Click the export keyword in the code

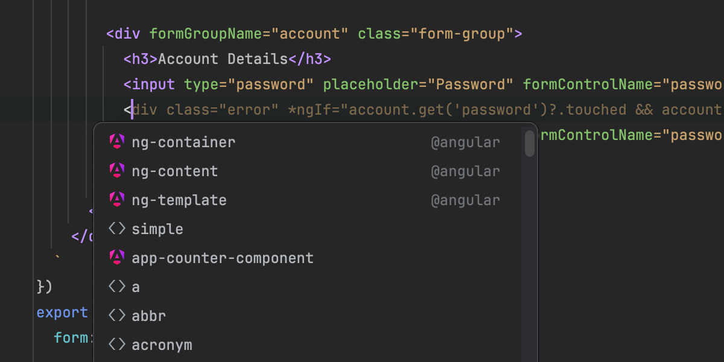click(62, 313)
